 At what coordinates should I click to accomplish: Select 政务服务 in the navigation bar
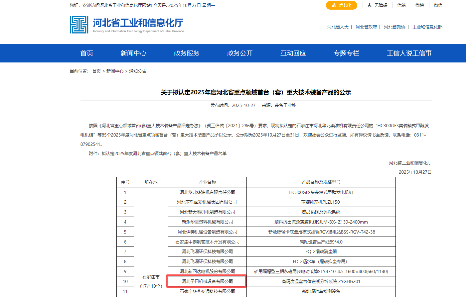186,53
